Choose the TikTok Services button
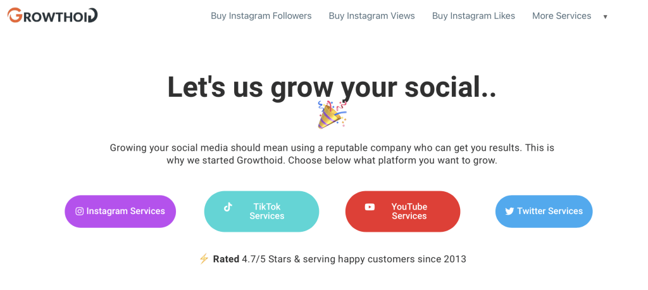The image size is (648, 290). point(261,211)
